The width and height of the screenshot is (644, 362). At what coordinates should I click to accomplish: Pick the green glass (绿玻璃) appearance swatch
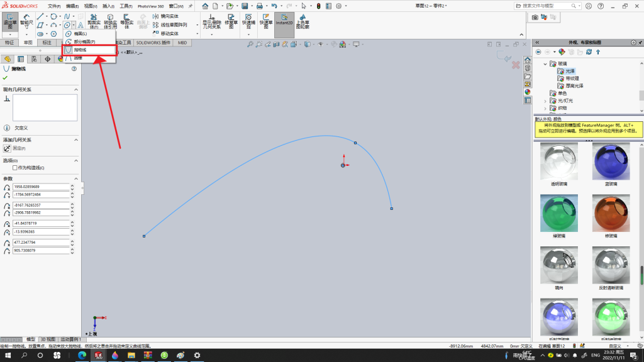tap(559, 214)
